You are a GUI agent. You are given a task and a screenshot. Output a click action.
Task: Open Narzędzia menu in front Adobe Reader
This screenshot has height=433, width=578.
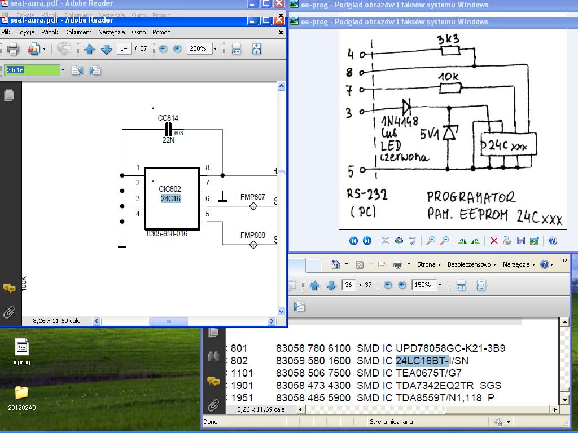[111, 32]
